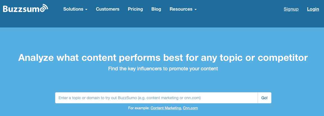Click the placeholder text mentioning BuzzSumo
Viewport: 324px width, 116px height.
[x=130, y=98]
